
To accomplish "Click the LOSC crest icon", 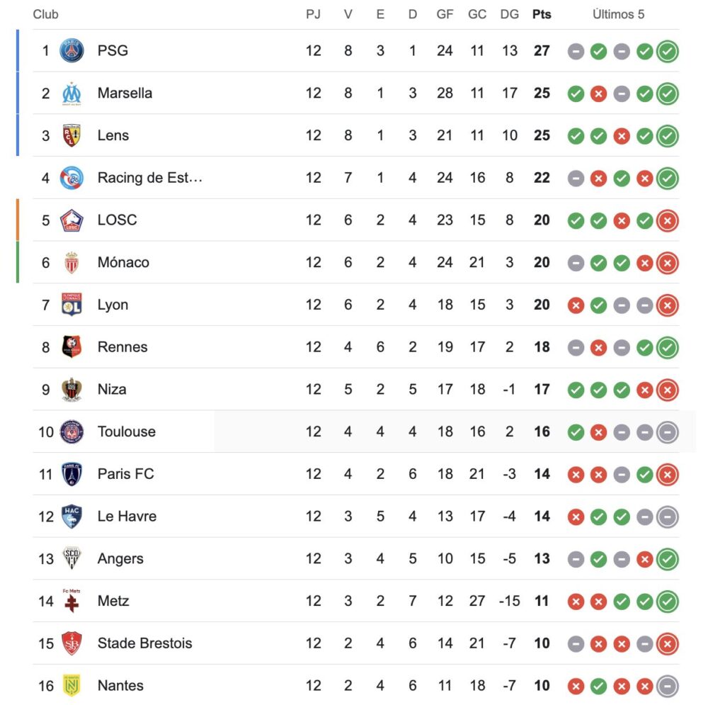I will tap(72, 220).
